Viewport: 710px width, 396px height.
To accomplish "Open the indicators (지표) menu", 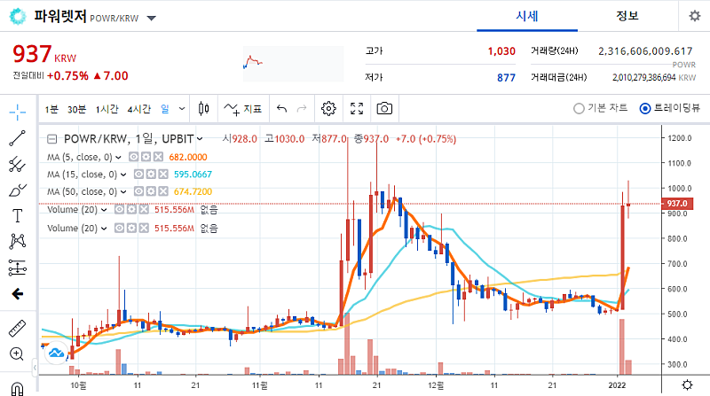I will tap(242, 109).
